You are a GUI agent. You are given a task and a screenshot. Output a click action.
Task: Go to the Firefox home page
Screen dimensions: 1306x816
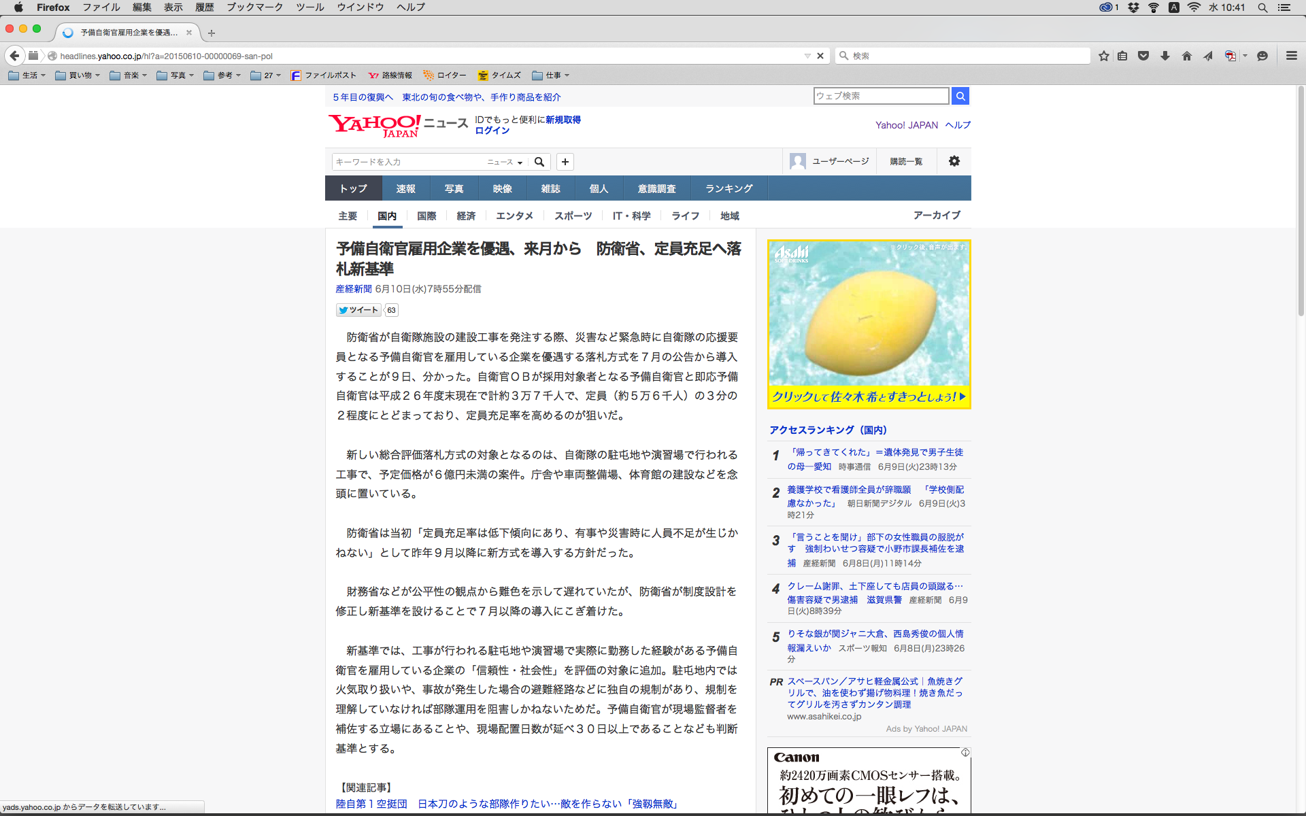(1187, 56)
